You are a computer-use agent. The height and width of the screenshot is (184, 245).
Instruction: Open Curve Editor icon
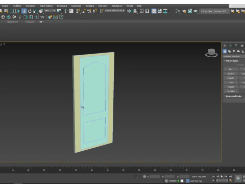[160, 11]
